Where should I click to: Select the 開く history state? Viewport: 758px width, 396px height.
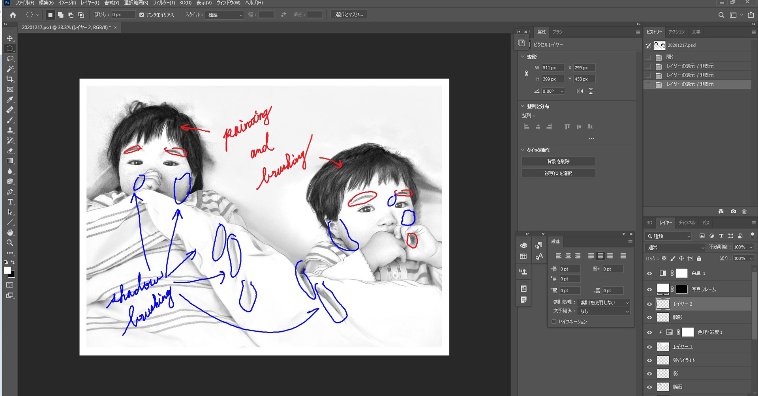tap(698, 57)
